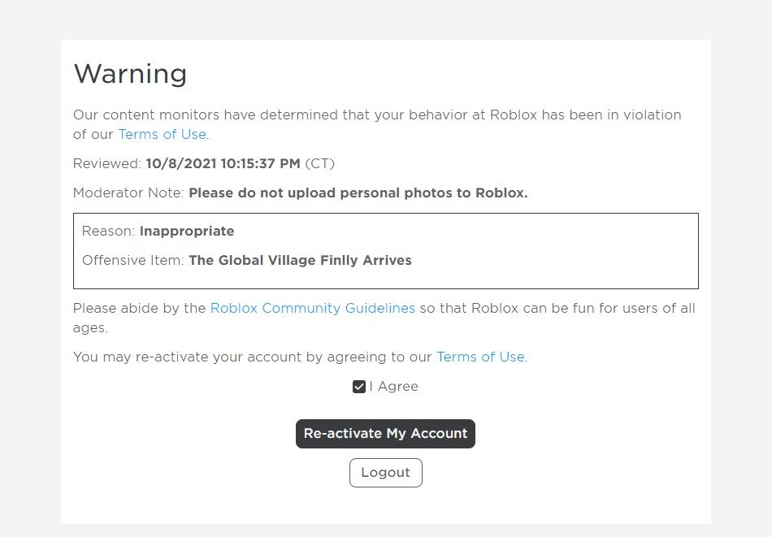The height and width of the screenshot is (537, 772).
Task: Uncheck the I Agree checkbox
Action: click(359, 387)
